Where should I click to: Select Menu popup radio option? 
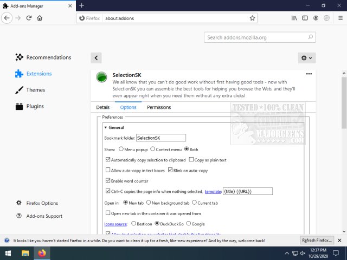tap(121, 149)
